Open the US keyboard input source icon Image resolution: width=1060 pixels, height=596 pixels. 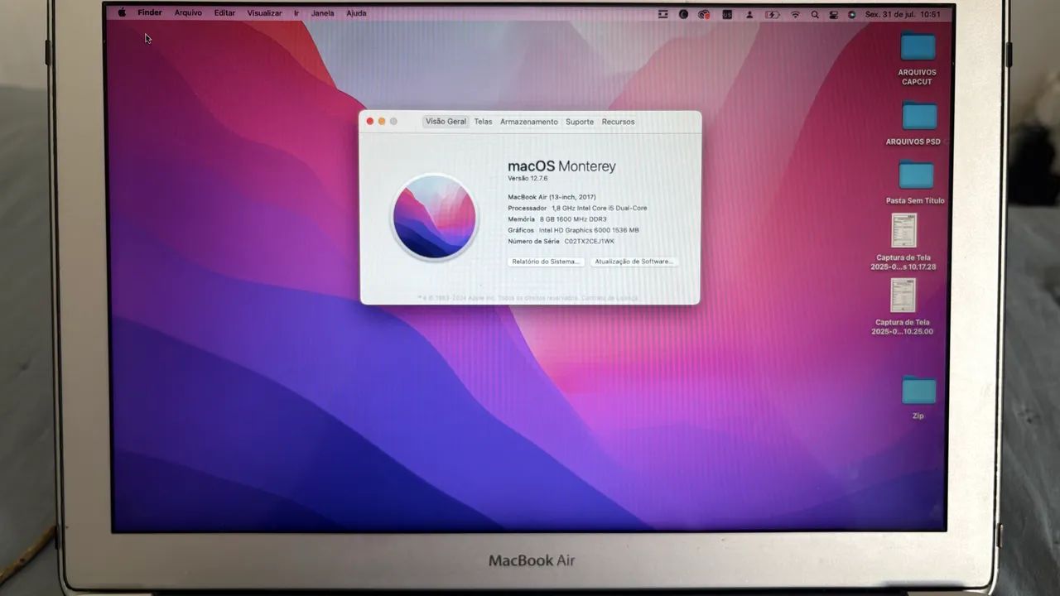click(x=727, y=14)
